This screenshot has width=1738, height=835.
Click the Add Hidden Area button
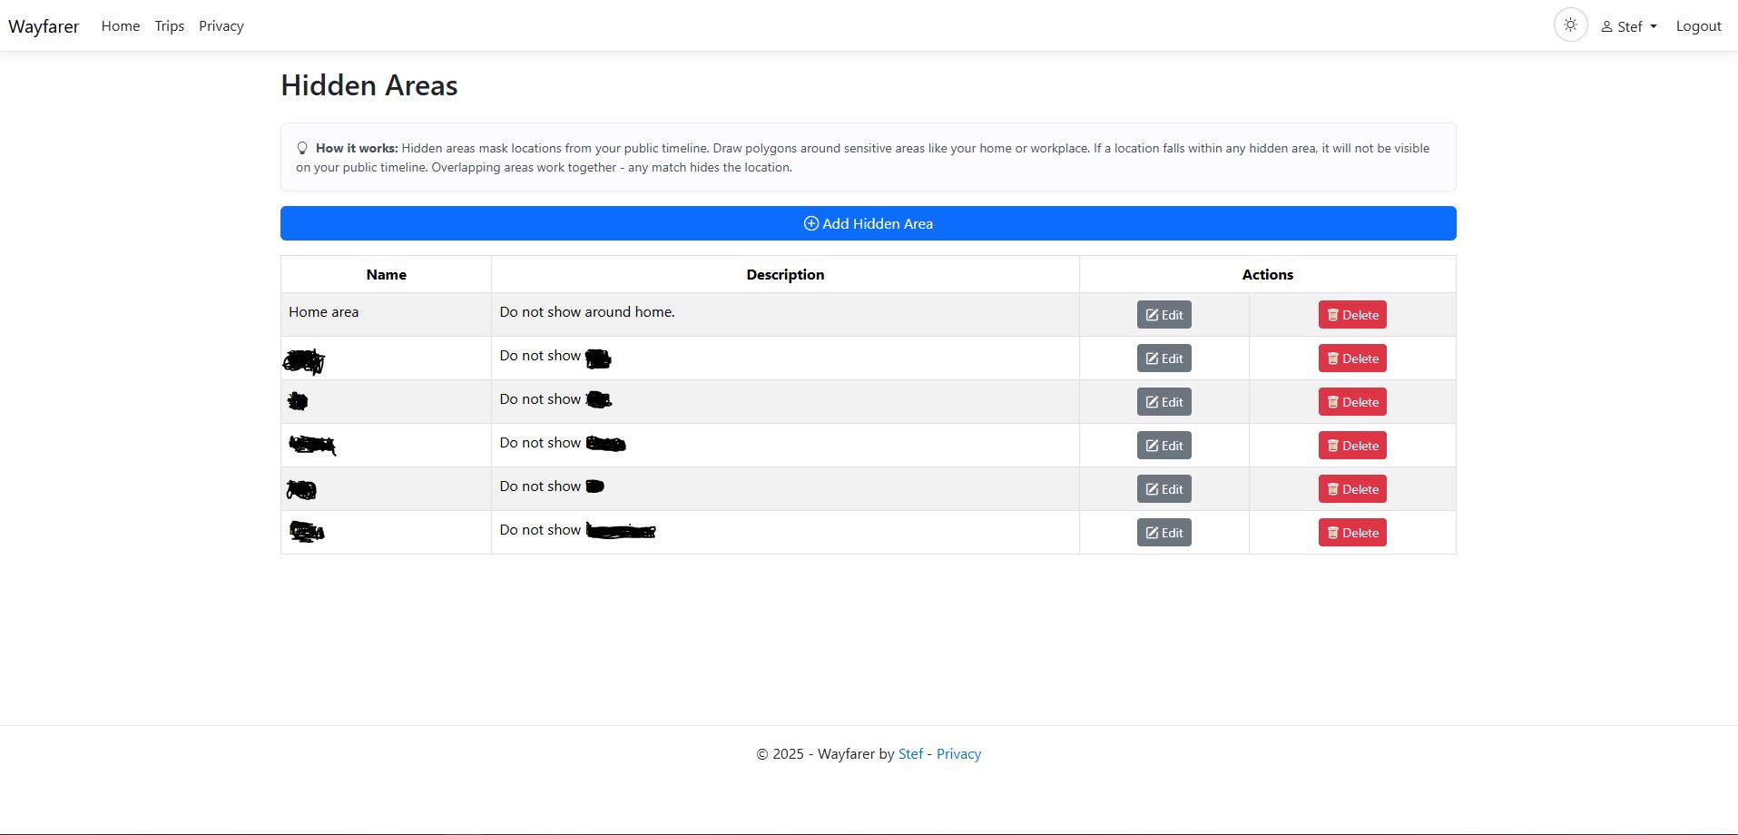click(x=869, y=223)
